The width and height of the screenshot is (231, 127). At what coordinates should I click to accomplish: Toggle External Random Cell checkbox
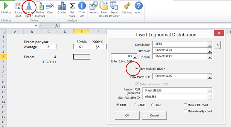tap(137, 84)
